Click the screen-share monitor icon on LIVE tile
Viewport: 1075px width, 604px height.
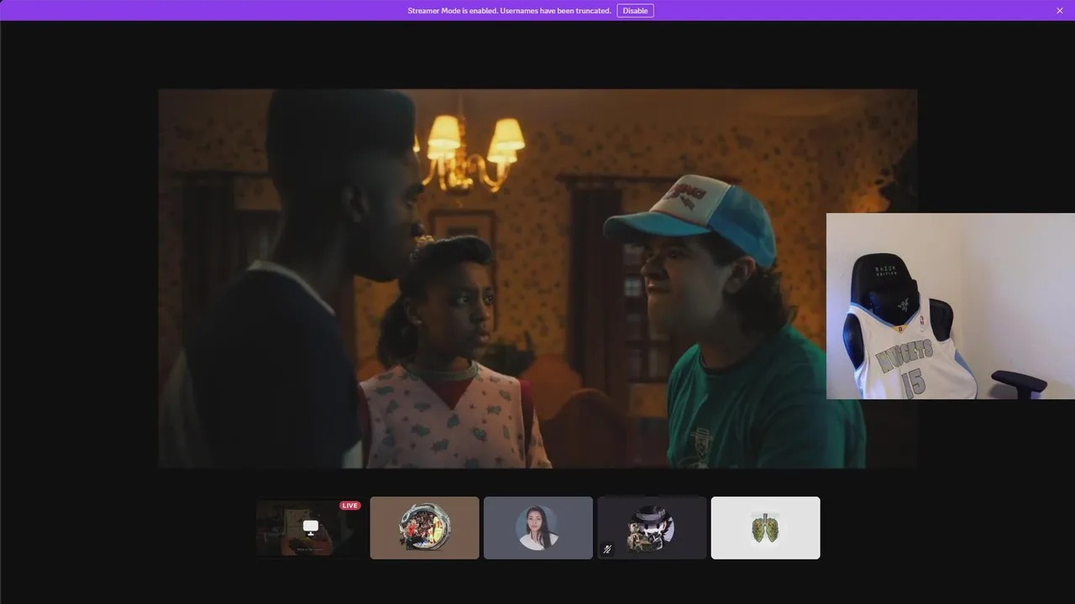[x=311, y=527]
